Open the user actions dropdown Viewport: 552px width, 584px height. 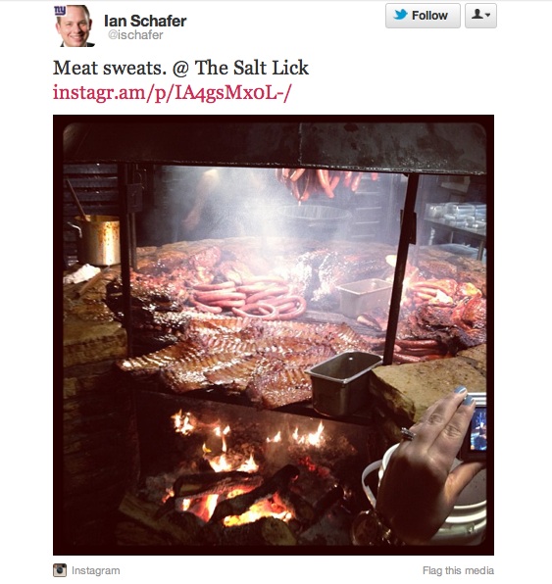[x=480, y=16]
